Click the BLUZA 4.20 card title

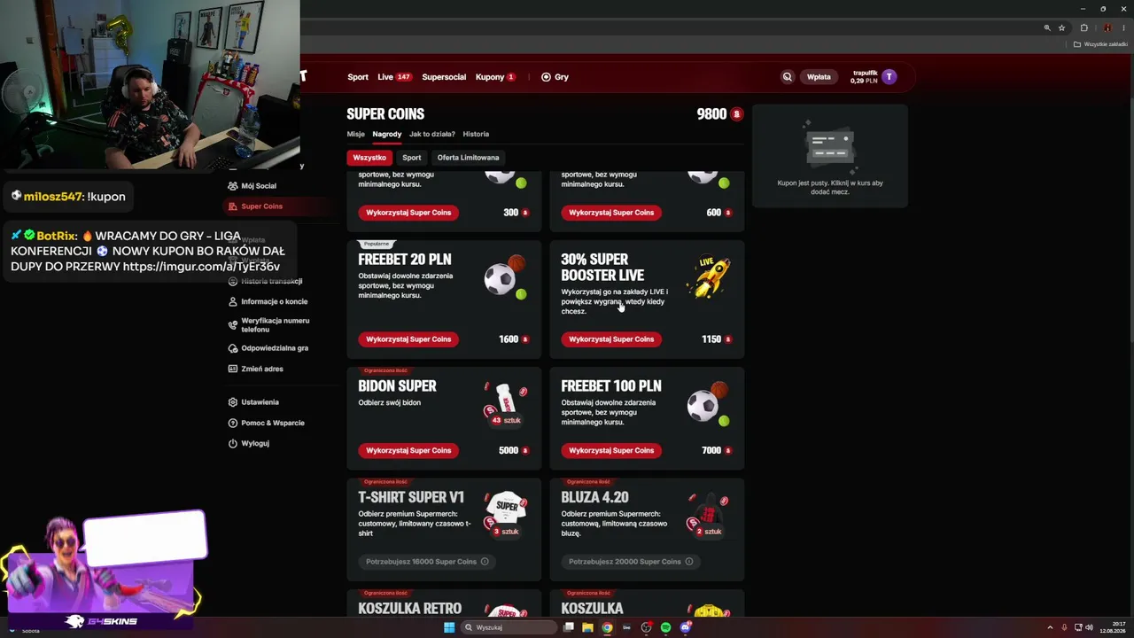click(x=594, y=498)
